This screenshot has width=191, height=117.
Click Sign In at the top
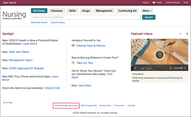(146, 3)
